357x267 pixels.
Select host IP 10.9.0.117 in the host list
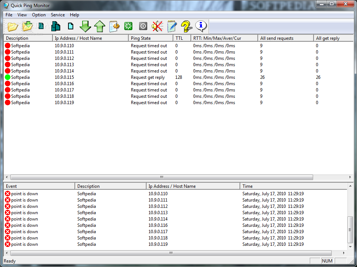tap(64, 90)
